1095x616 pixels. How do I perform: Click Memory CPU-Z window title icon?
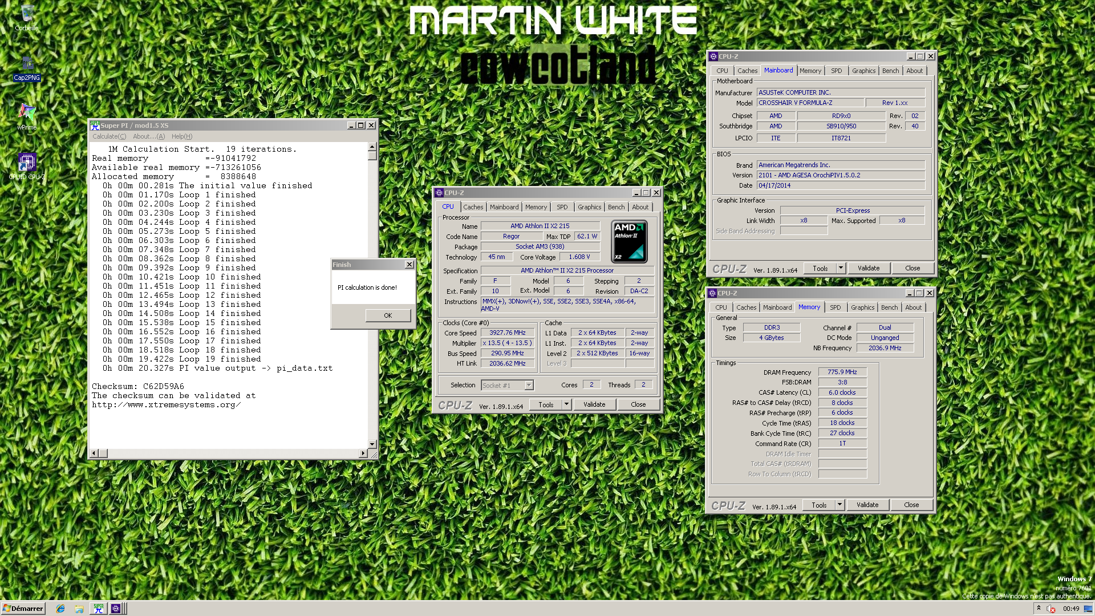(712, 293)
